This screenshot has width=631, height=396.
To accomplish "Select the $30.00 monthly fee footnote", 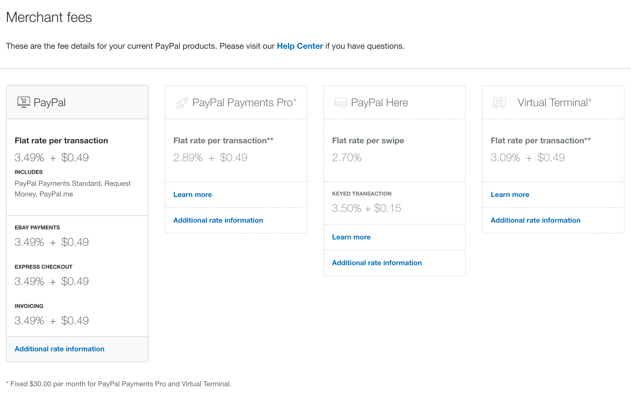I will (x=119, y=384).
